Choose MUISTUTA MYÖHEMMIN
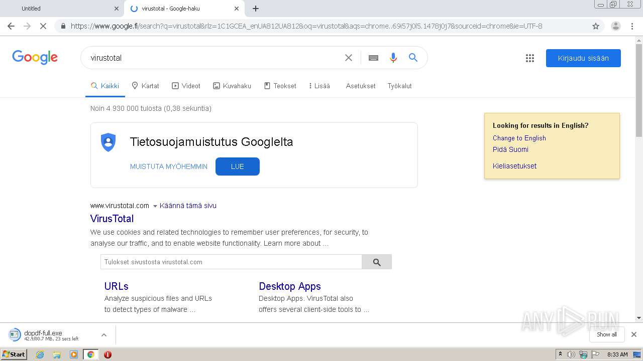Image resolution: width=643 pixels, height=361 pixels. coord(169,166)
